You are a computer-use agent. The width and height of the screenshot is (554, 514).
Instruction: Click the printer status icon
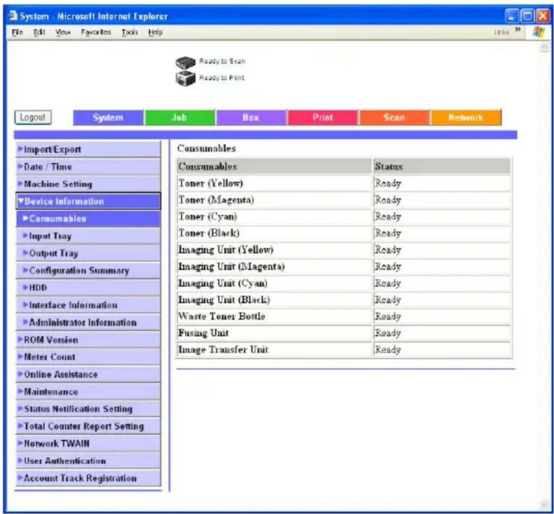pyautogui.click(x=185, y=78)
